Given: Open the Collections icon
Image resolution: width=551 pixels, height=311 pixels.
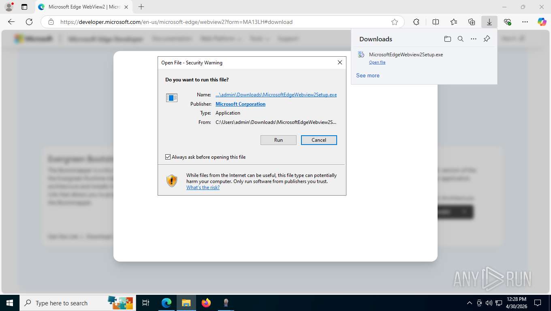Looking at the screenshot, I should (472, 22).
